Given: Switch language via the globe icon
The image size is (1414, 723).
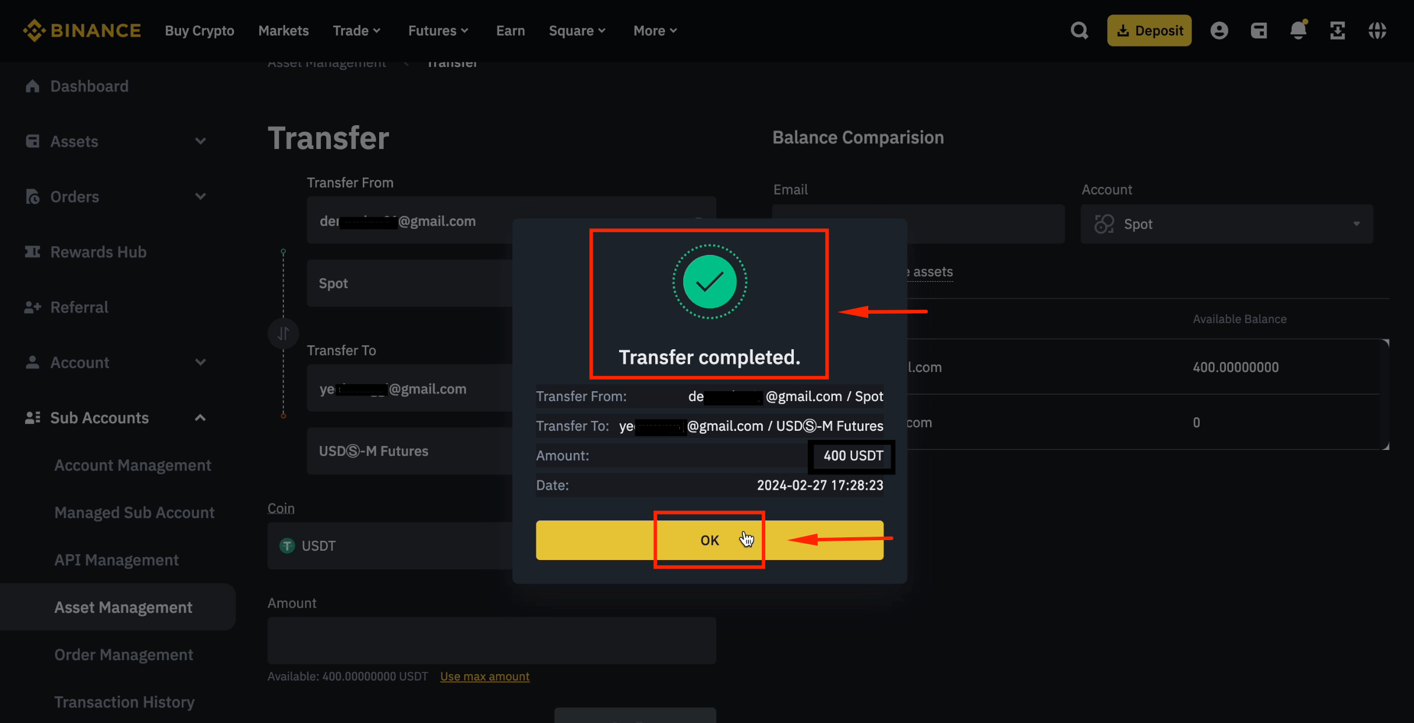Looking at the screenshot, I should (x=1378, y=30).
